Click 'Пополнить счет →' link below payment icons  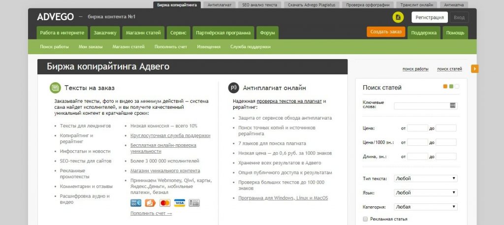pyautogui.click(x=151, y=213)
